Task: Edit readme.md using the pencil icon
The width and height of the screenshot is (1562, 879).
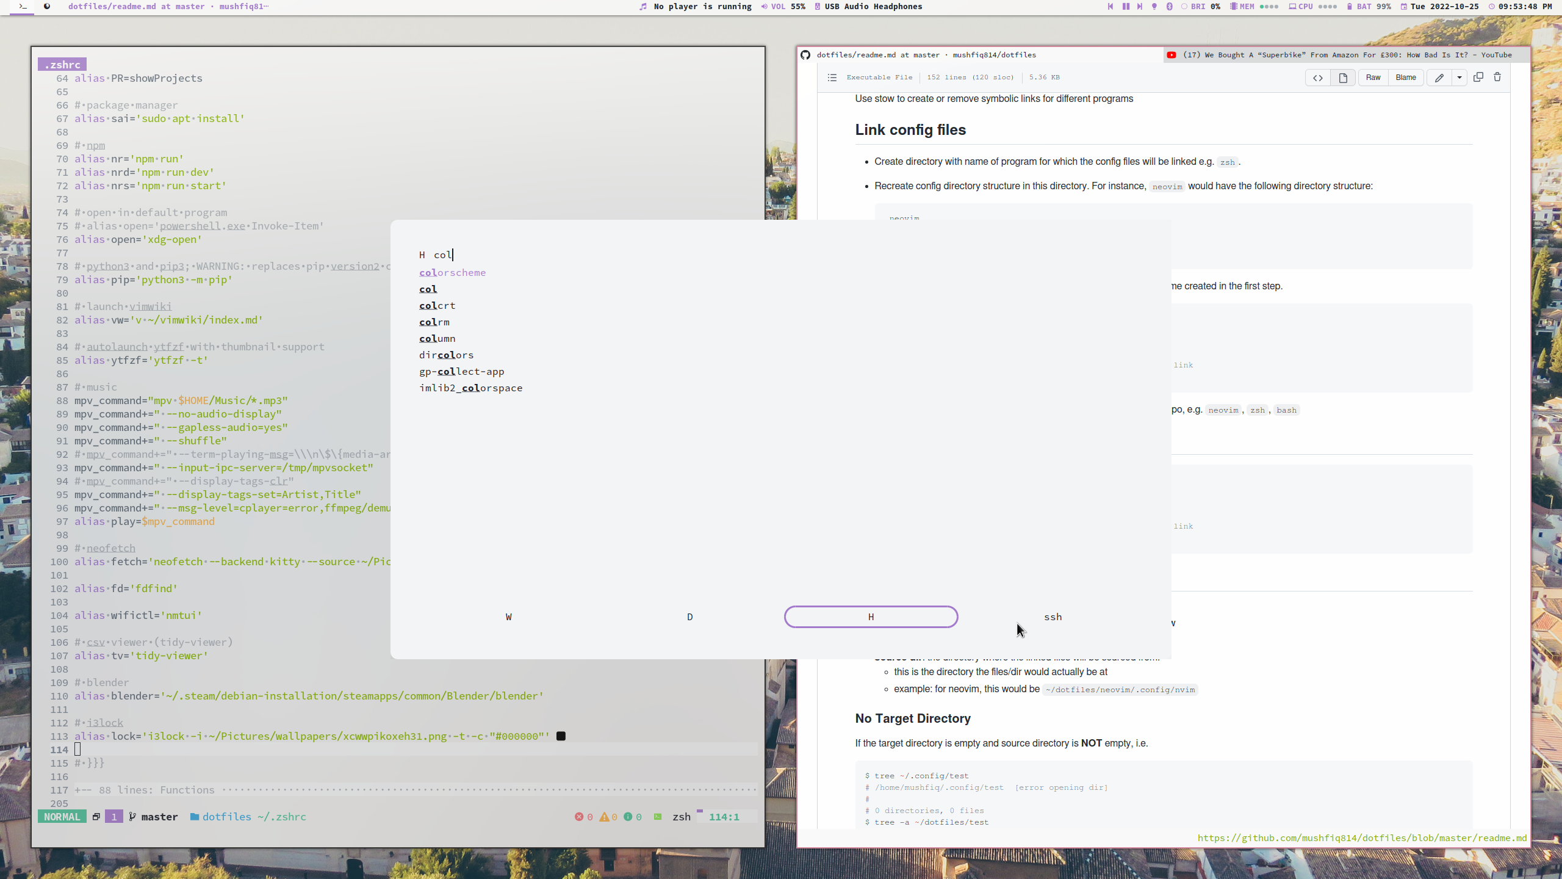Action: [1439, 78]
